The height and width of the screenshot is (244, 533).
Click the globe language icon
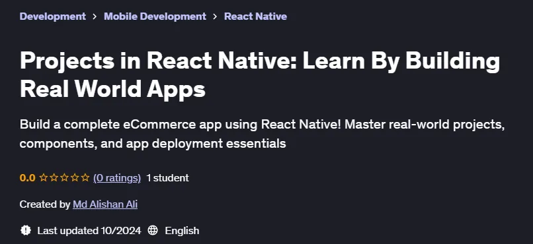click(153, 230)
